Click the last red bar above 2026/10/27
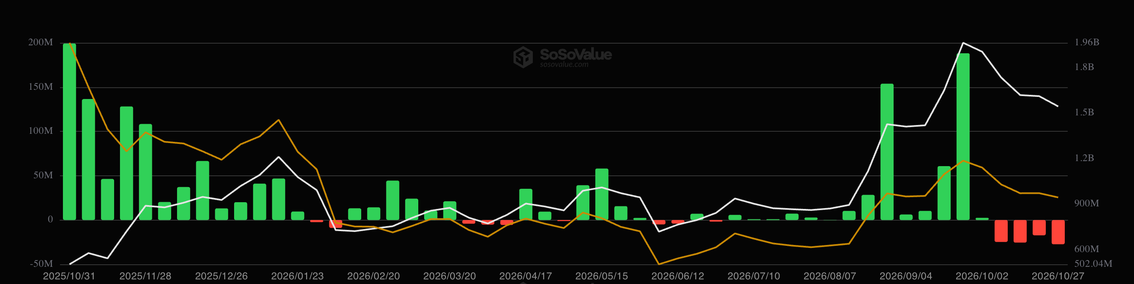1134x284 pixels. 1058,232
